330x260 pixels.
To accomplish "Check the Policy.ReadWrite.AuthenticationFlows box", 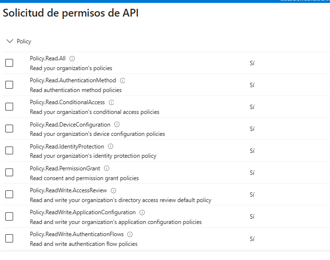I will [9, 239].
